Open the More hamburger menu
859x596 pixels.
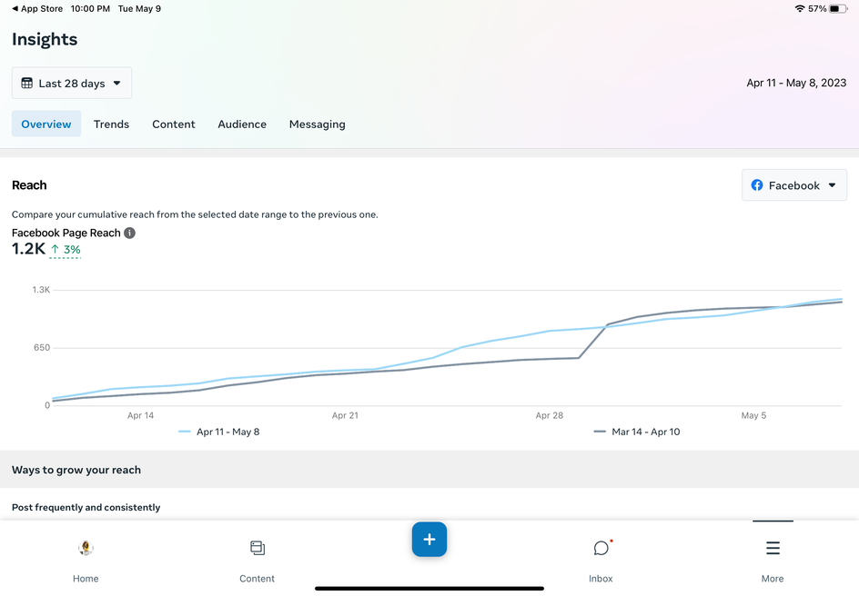click(773, 548)
